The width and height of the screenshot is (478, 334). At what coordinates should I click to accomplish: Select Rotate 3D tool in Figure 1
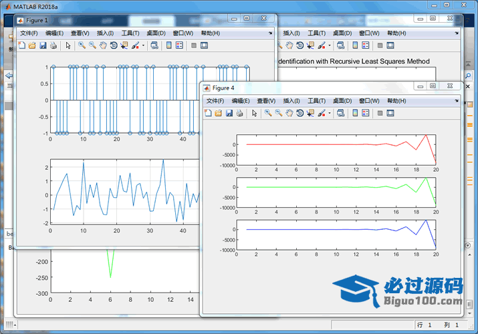pyautogui.click(x=114, y=45)
